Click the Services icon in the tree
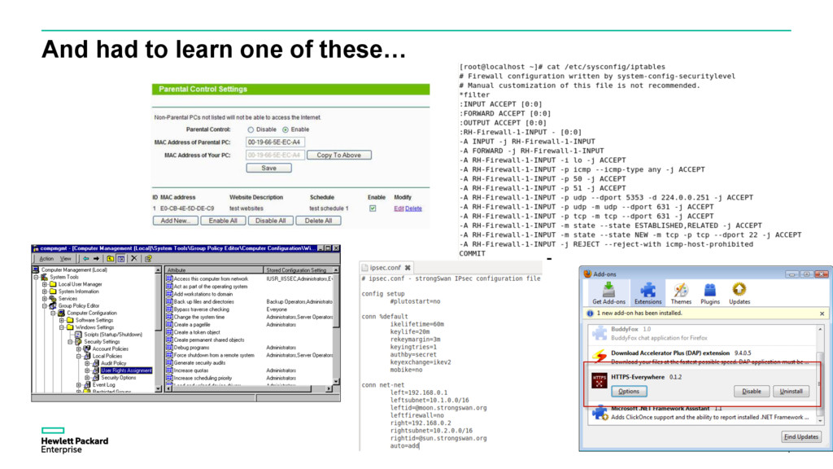Viewport: 833px width, 469px height. 53,299
